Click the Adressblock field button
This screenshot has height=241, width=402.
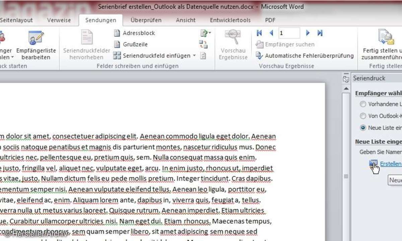tap(135, 33)
